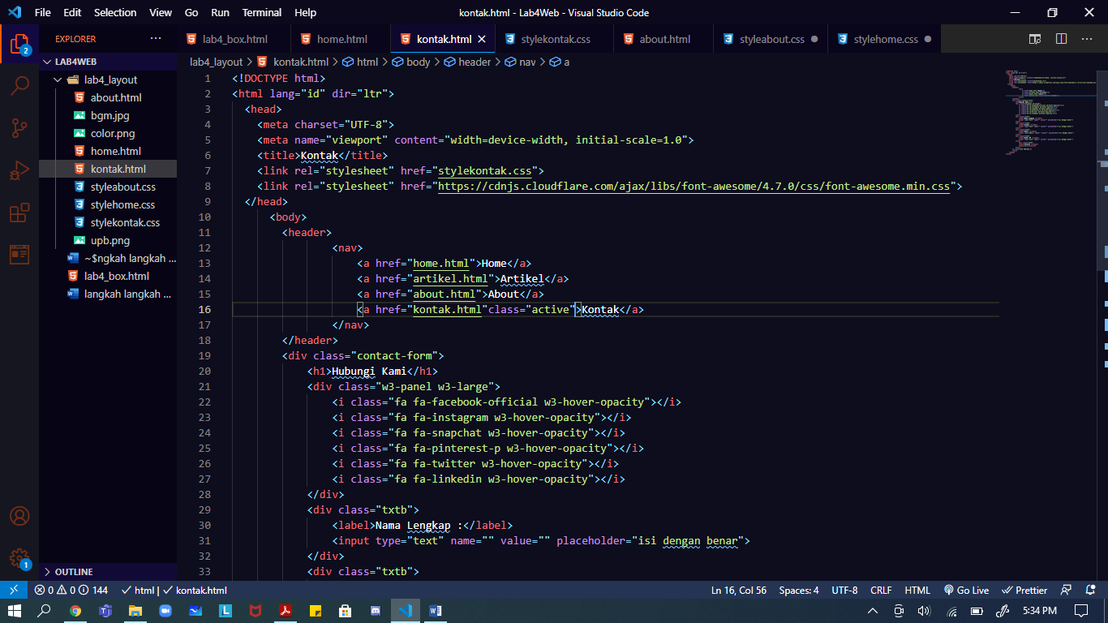Image resolution: width=1108 pixels, height=623 pixels.
Task: Click the Accounts icon above the gear
Action: [x=19, y=516]
